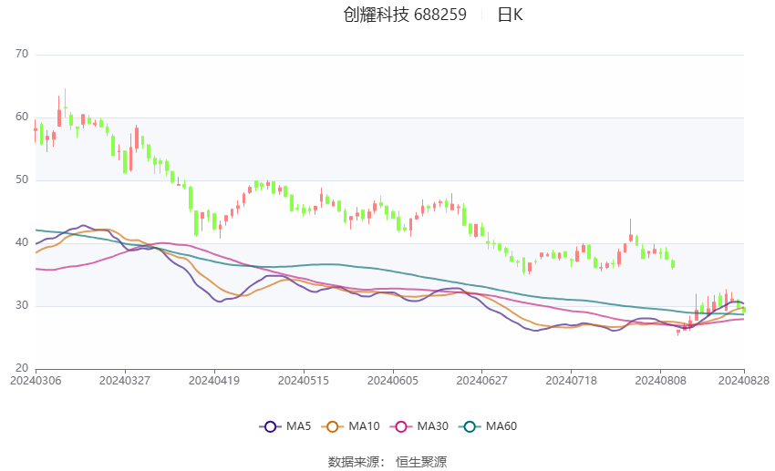Toggle the MA10 legend series

pyautogui.click(x=350, y=426)
